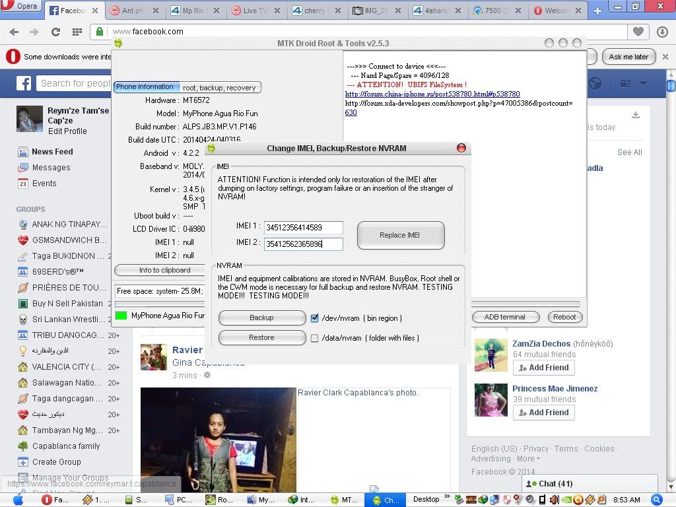Click the browser reload icon
Screen dimensions: 676x507
[x=55, y=32]
